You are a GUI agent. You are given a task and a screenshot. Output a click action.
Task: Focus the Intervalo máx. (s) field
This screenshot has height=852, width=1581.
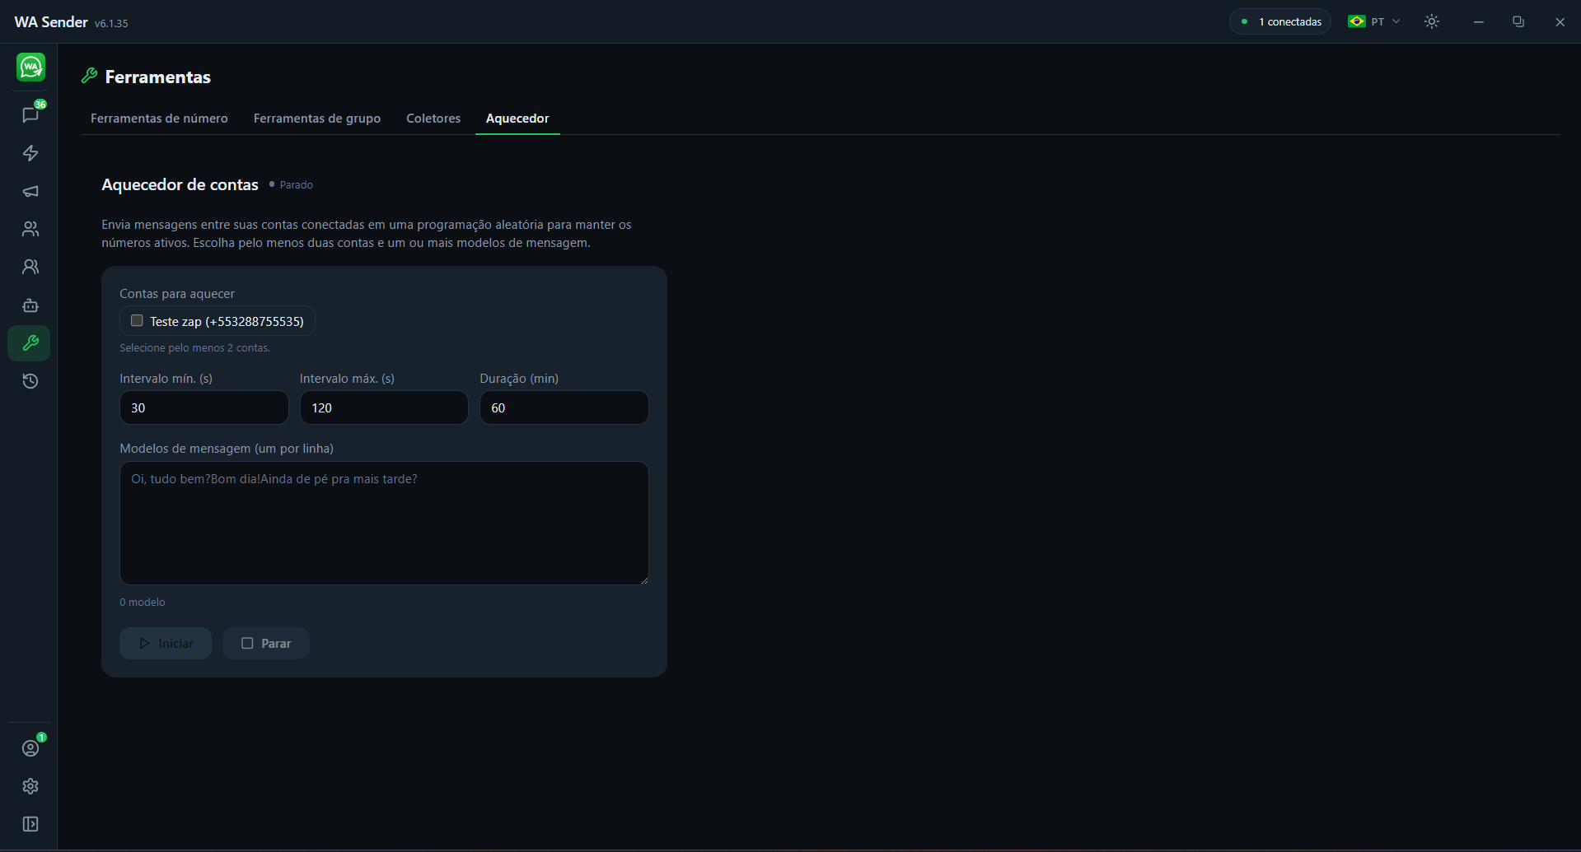(384, 407)
